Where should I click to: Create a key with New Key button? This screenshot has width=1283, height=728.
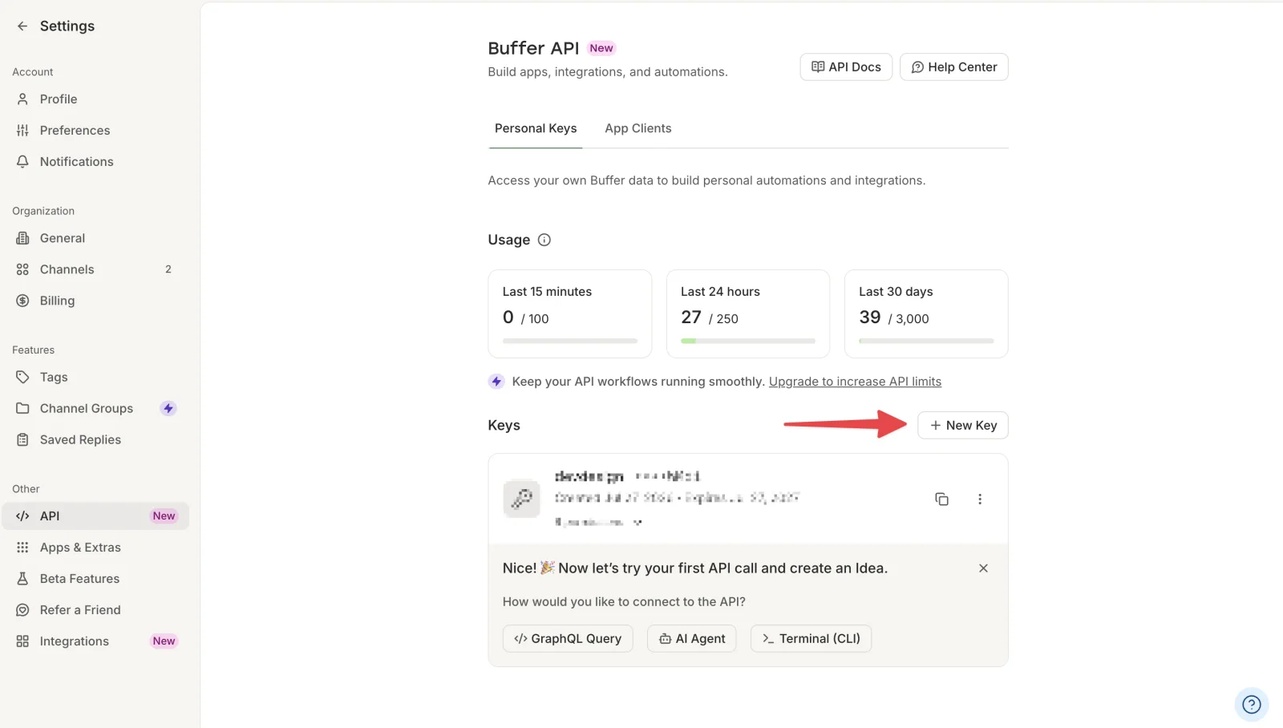click(962, 425)
